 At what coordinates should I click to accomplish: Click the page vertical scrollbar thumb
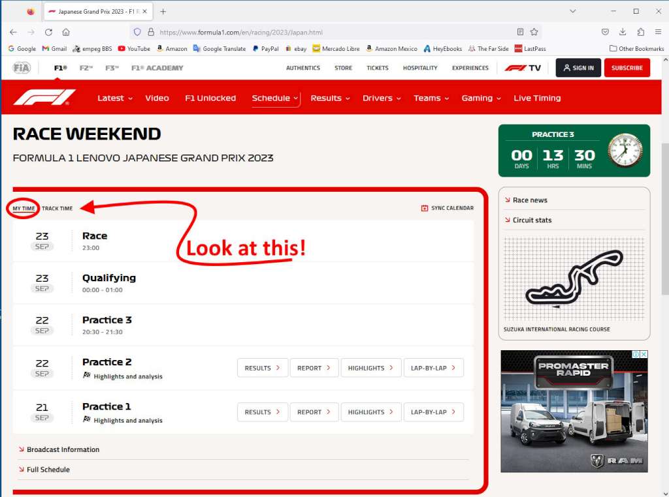[665, 218]
